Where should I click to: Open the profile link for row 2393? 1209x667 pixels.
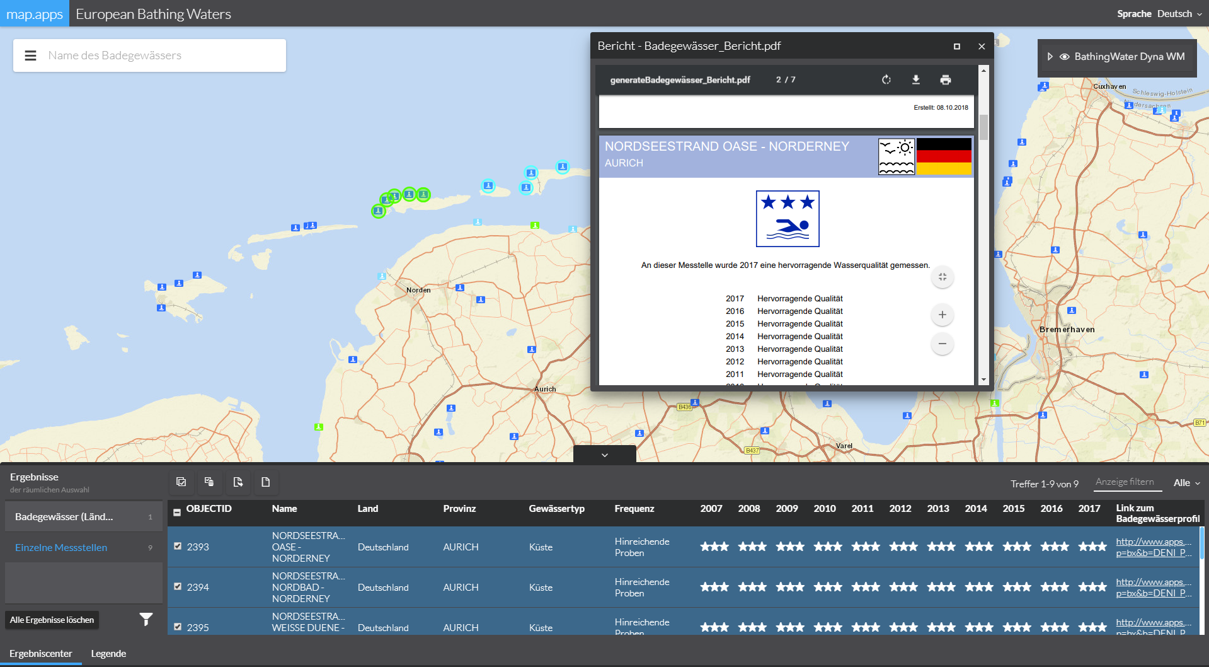1154,547
